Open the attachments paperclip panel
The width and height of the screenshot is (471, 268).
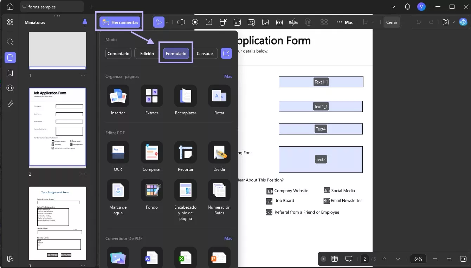coord(10,104)
